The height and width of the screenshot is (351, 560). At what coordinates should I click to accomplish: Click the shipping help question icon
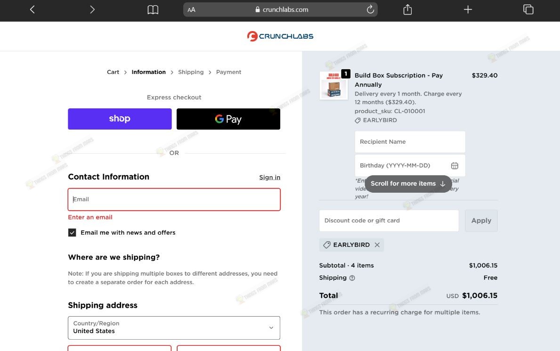pos(352,278)
